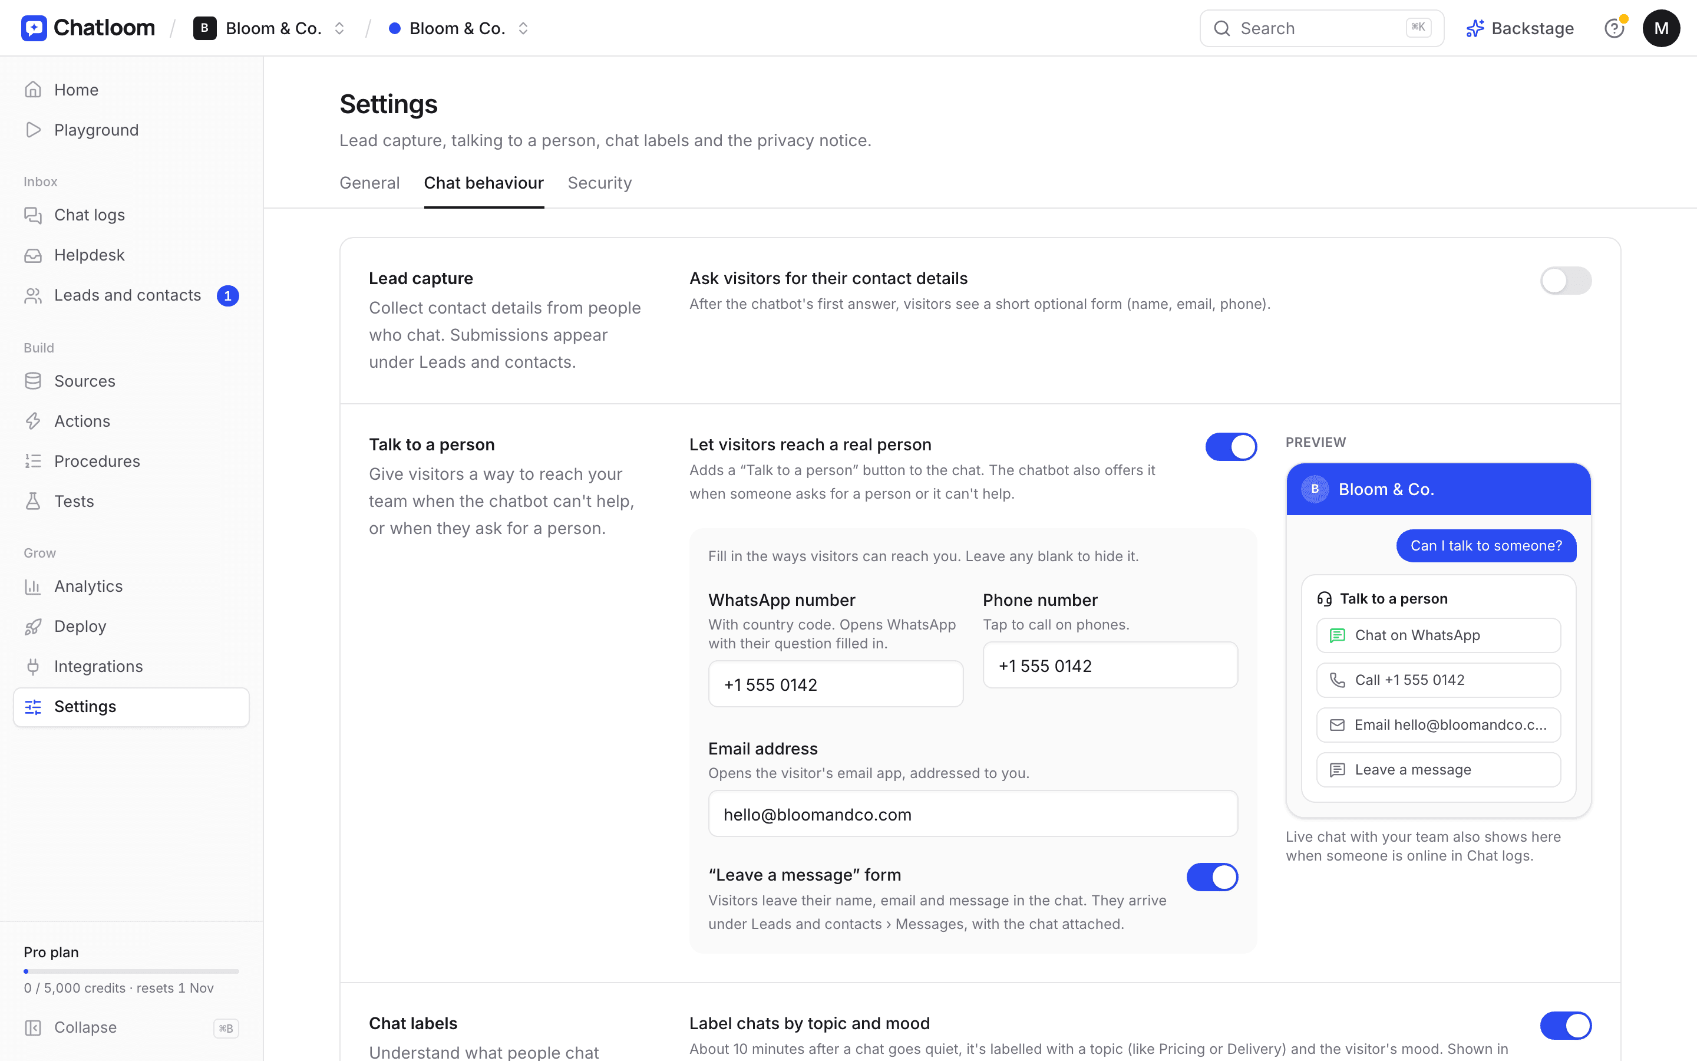Click the Email address input

pos(973,814)
